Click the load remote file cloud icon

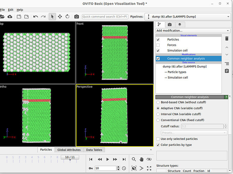coord(10,16)
